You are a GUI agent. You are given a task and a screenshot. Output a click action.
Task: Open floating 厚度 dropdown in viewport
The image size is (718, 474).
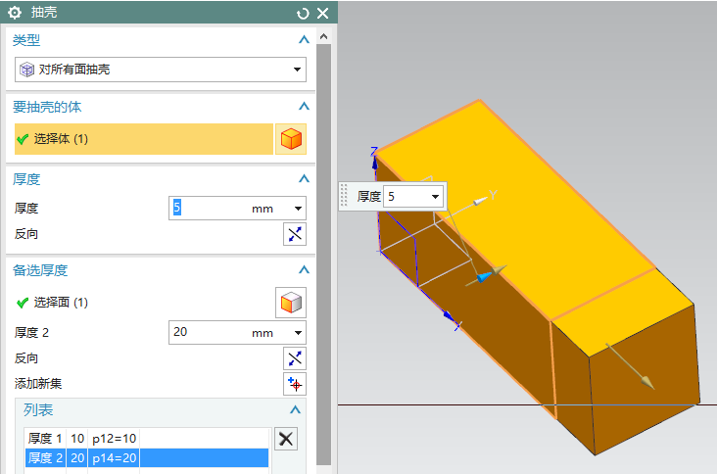(x=435, y=196)
